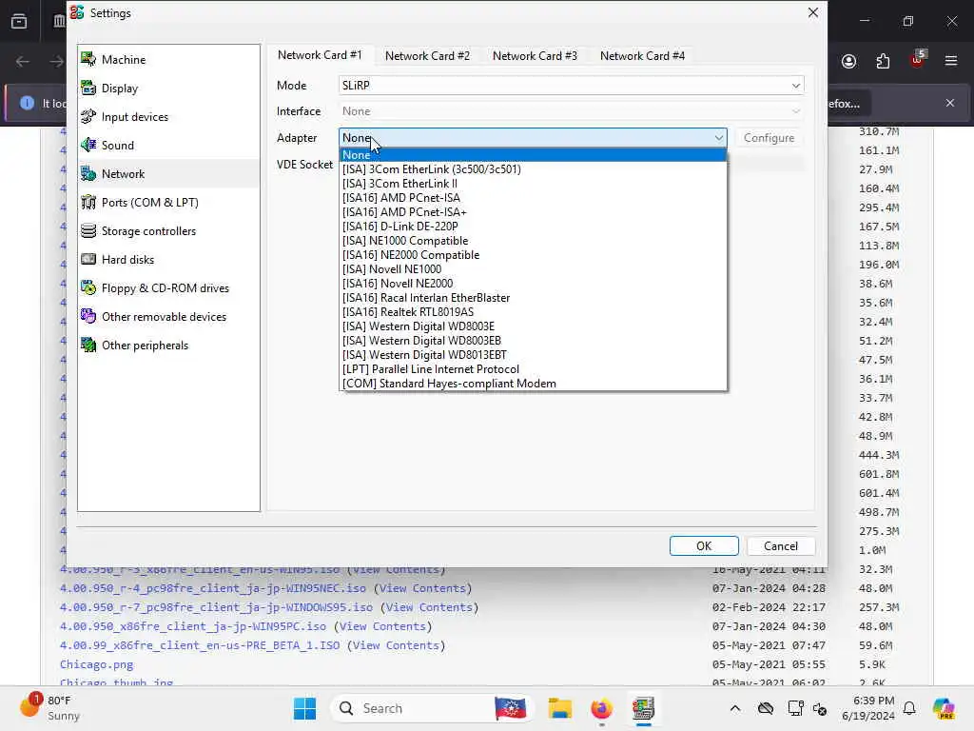Show hidden tray icons chevron
The height and width of the screenshot is (731, 974).
click(x=735, y=708)
